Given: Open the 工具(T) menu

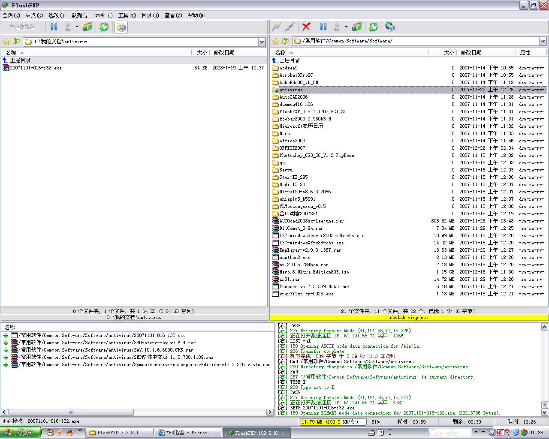Looking at the screenshot, I should (127, 15).
